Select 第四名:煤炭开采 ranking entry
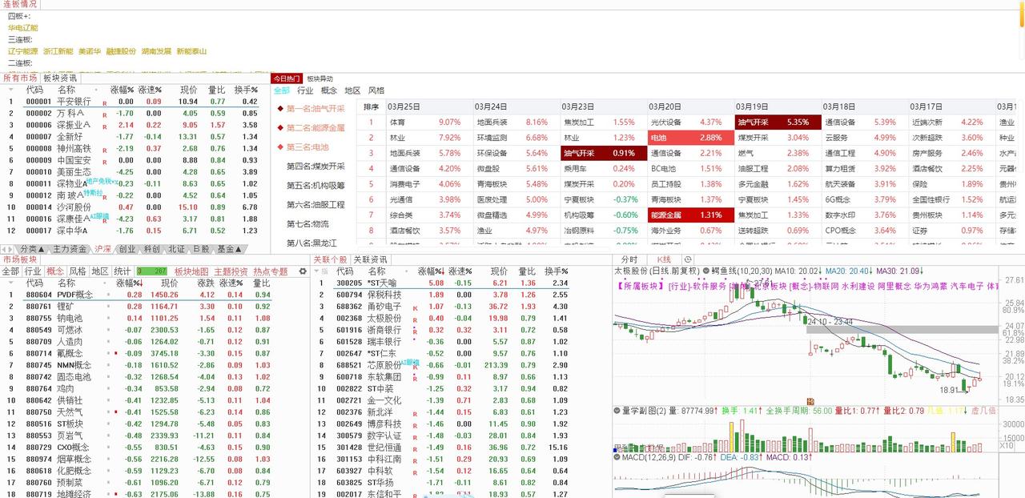Viewport: 1025px width, 498px height. 316,167
